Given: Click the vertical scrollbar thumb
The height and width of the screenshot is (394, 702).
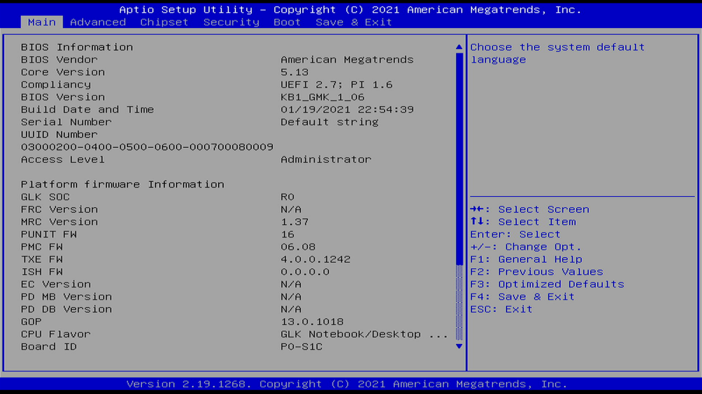Looking at the screenshot, I should 459,159.
